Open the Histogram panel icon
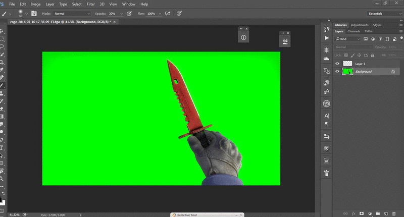 (326, 59)
